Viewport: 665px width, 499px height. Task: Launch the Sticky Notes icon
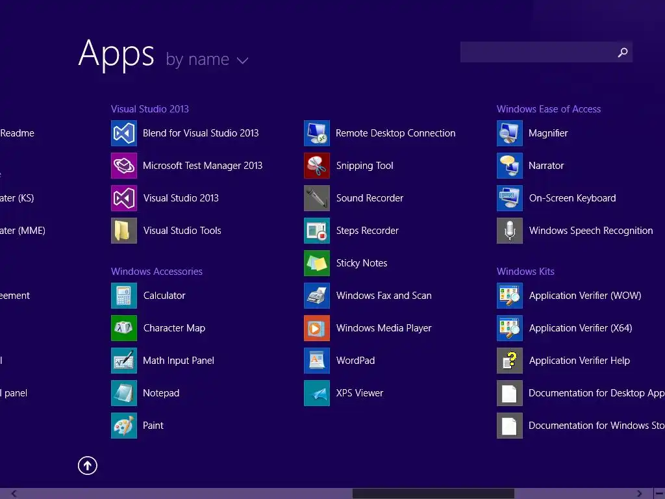coord(317,263)
